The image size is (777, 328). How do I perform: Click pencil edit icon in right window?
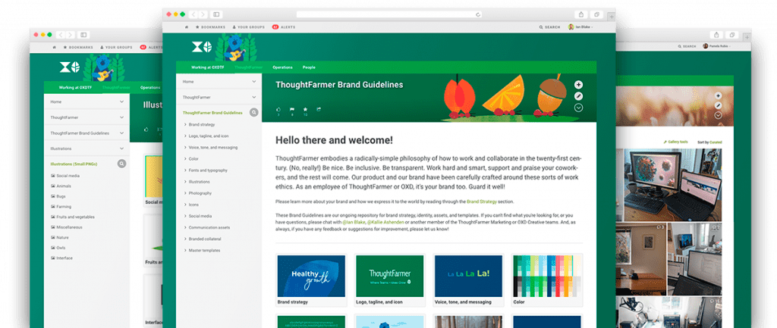tap(718, 105)
